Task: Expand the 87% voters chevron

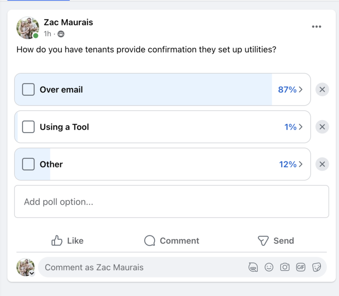Action: [301, 89]
